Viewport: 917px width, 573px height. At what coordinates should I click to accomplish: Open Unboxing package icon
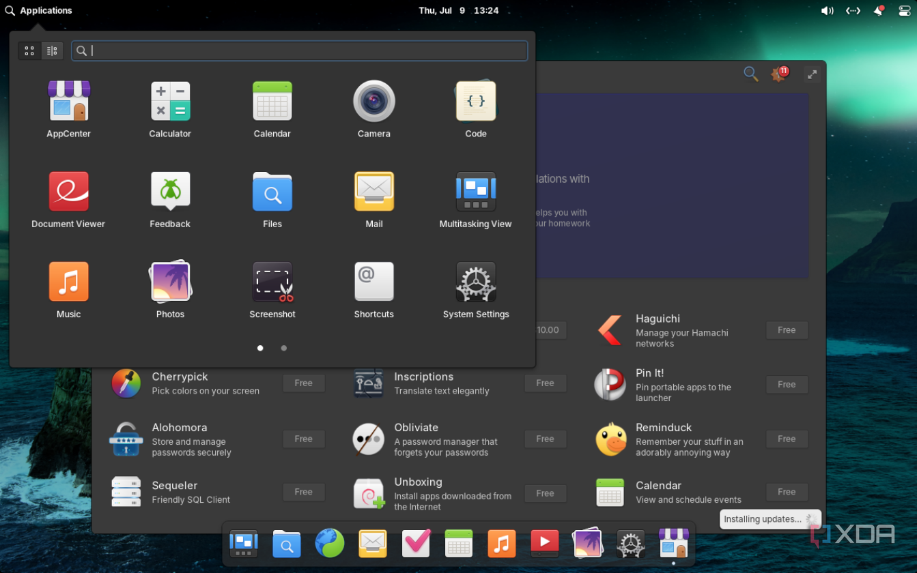(x=369, y=493)
